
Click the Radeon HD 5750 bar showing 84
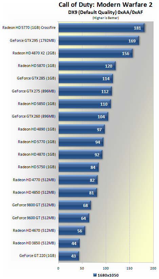click(79, 167)
